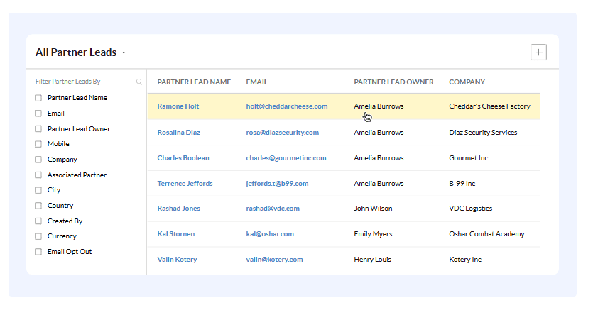This screenshot has height=310, width=598.
Task: Click the Company column header
Action: tap(467, 82)
